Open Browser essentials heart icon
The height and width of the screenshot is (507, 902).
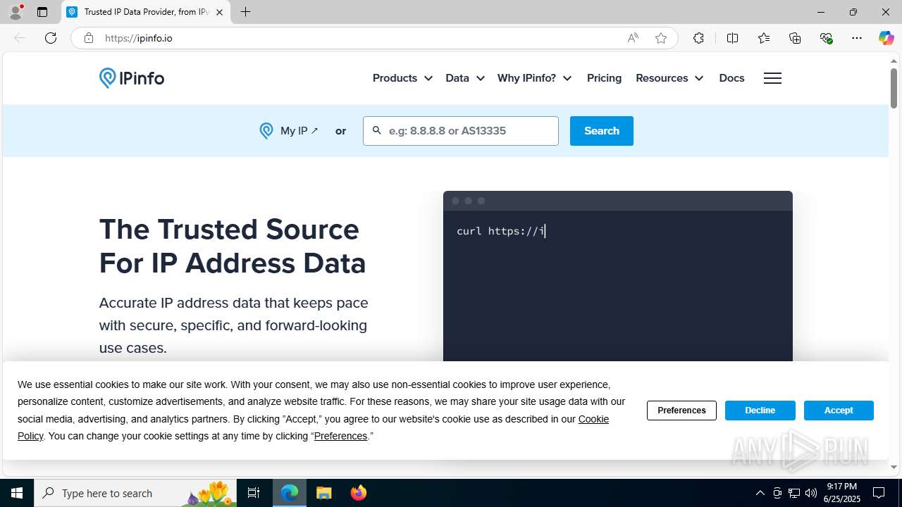point(826,38)
